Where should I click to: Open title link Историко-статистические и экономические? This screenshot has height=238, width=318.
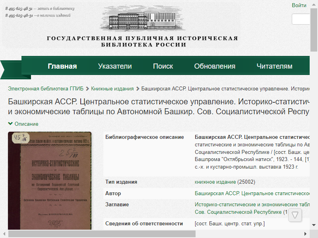pos(252,208)
